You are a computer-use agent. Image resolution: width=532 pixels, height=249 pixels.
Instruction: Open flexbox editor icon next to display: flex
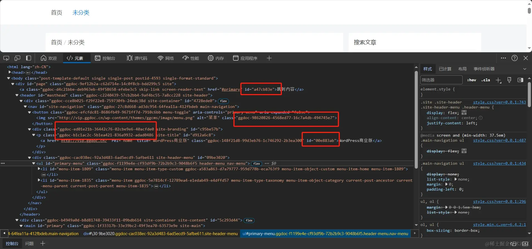tap(464, 112)
